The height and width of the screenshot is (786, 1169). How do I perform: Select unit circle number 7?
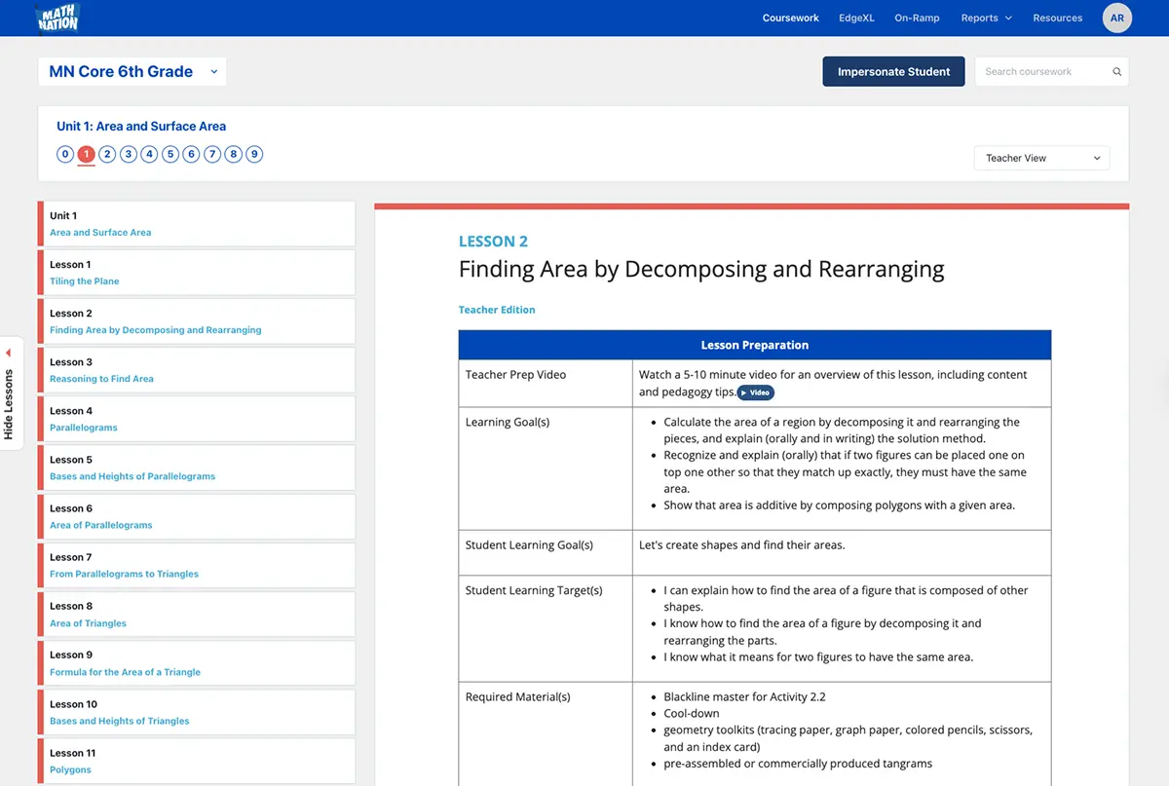tap(212, 154)
